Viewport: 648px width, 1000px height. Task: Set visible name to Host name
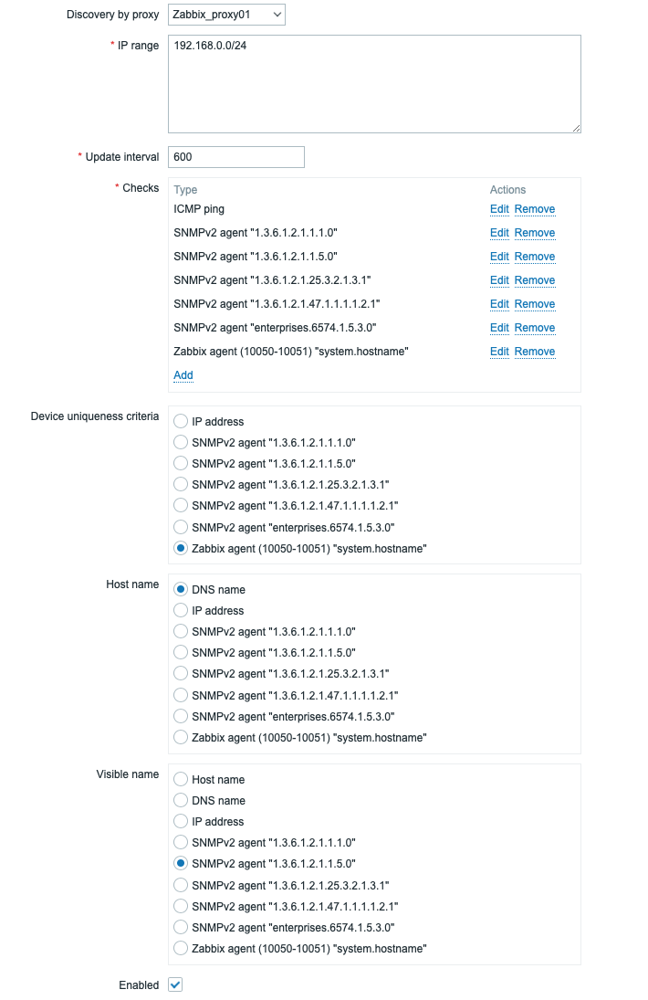[181, 779]
